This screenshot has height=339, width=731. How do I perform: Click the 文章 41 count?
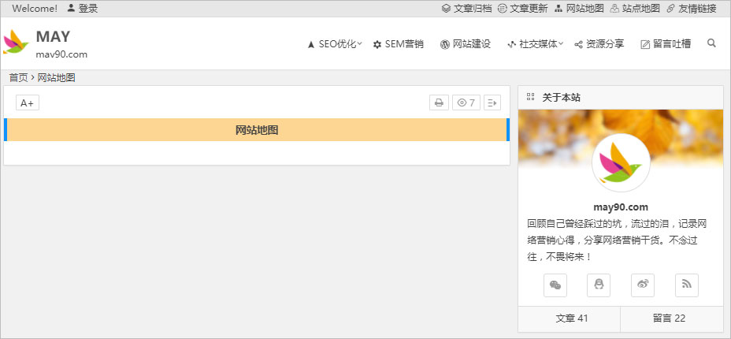coord(572,319)
